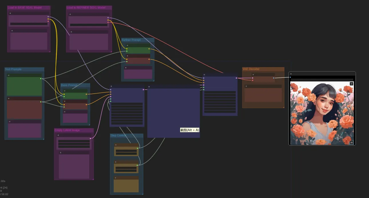Screen dimensions: 369x198
Task: Click the second step node's green output port
Action: pyautogui.click(x=137, y=165)
